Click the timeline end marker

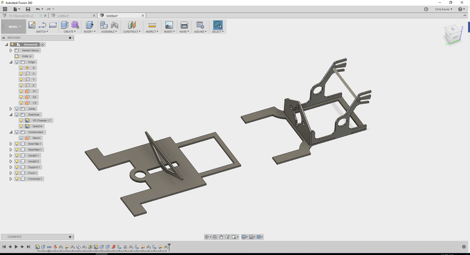tap(169, 247)
